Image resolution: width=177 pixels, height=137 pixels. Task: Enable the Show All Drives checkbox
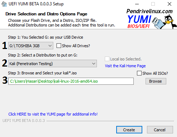59,46
